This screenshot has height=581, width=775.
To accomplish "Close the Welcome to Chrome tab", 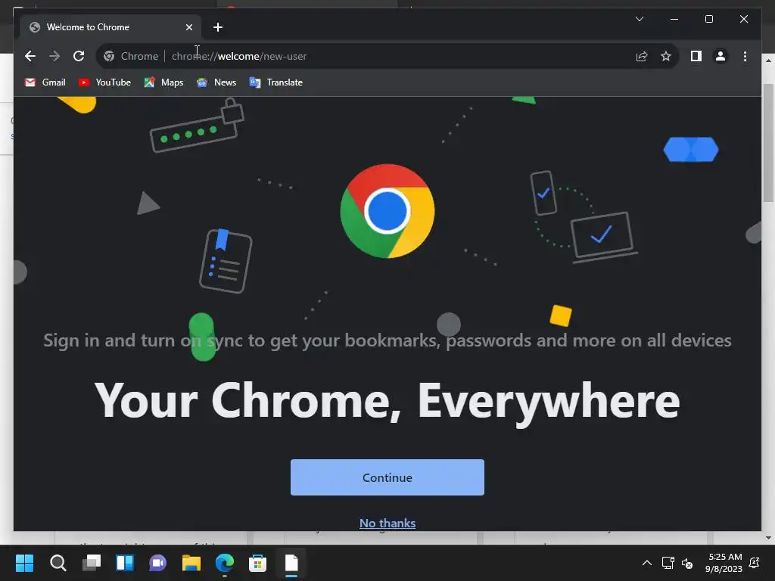I will click(x=188, y=27).
